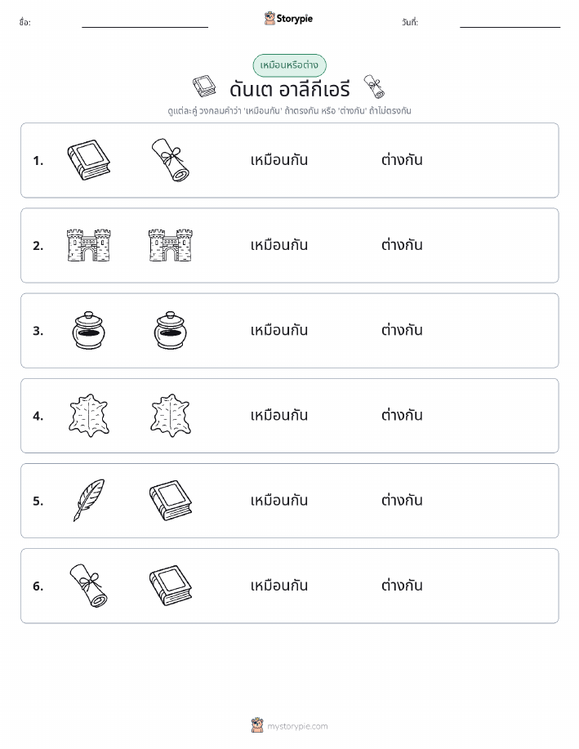Choose 'ต่างกัน' for question 6
Viewport: 579px width, 749px height.
pyautogui.click(x=402, y=585)
